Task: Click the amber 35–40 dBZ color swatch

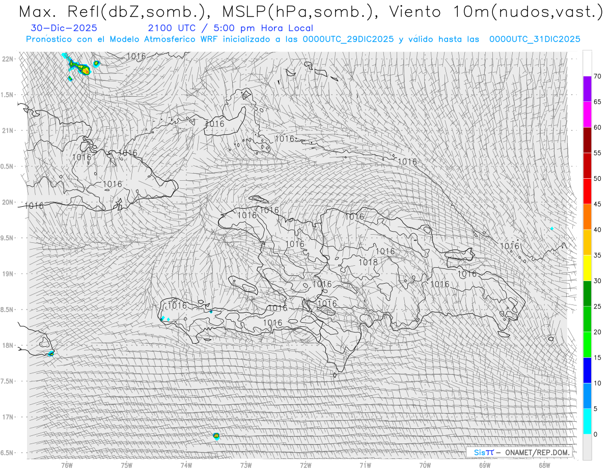Action: click(x=587, y=242)
